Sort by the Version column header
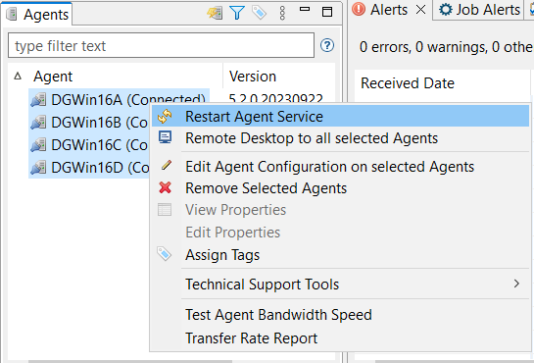534x363 pixels. pos(253,77)
